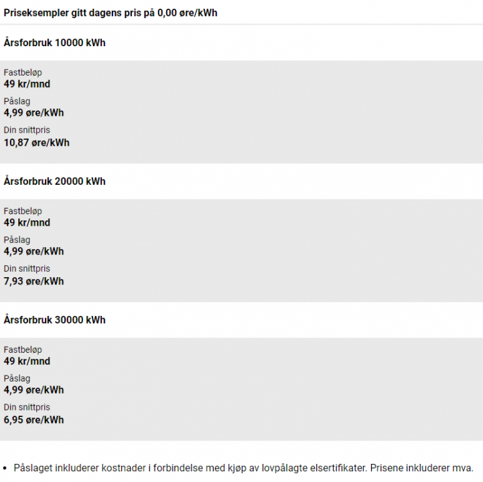Click 49 kr/mnd value in 10000 kWh section

[27, 84]
